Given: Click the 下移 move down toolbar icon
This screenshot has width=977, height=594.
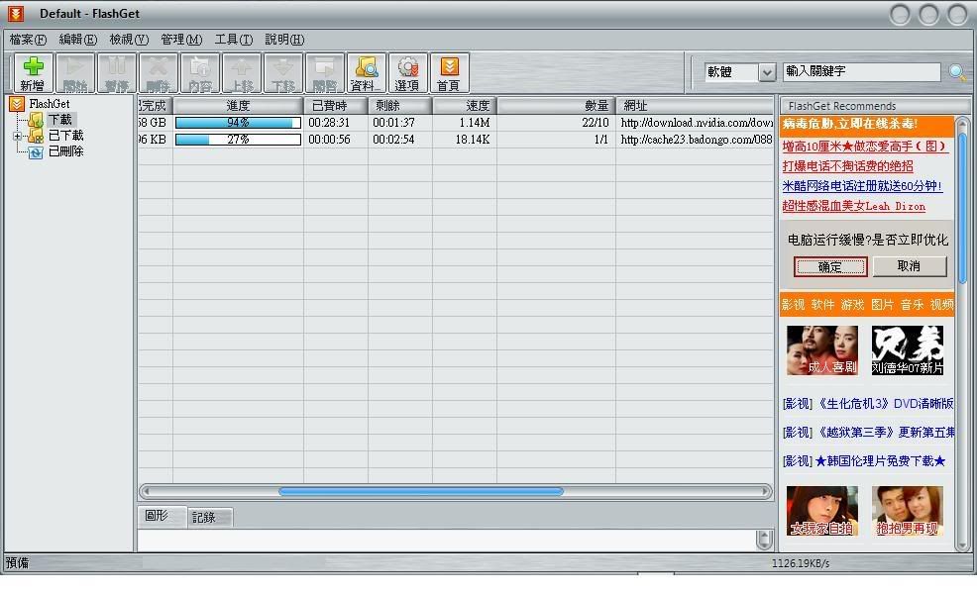Looking at the screenshot, I should click(283, 73).
